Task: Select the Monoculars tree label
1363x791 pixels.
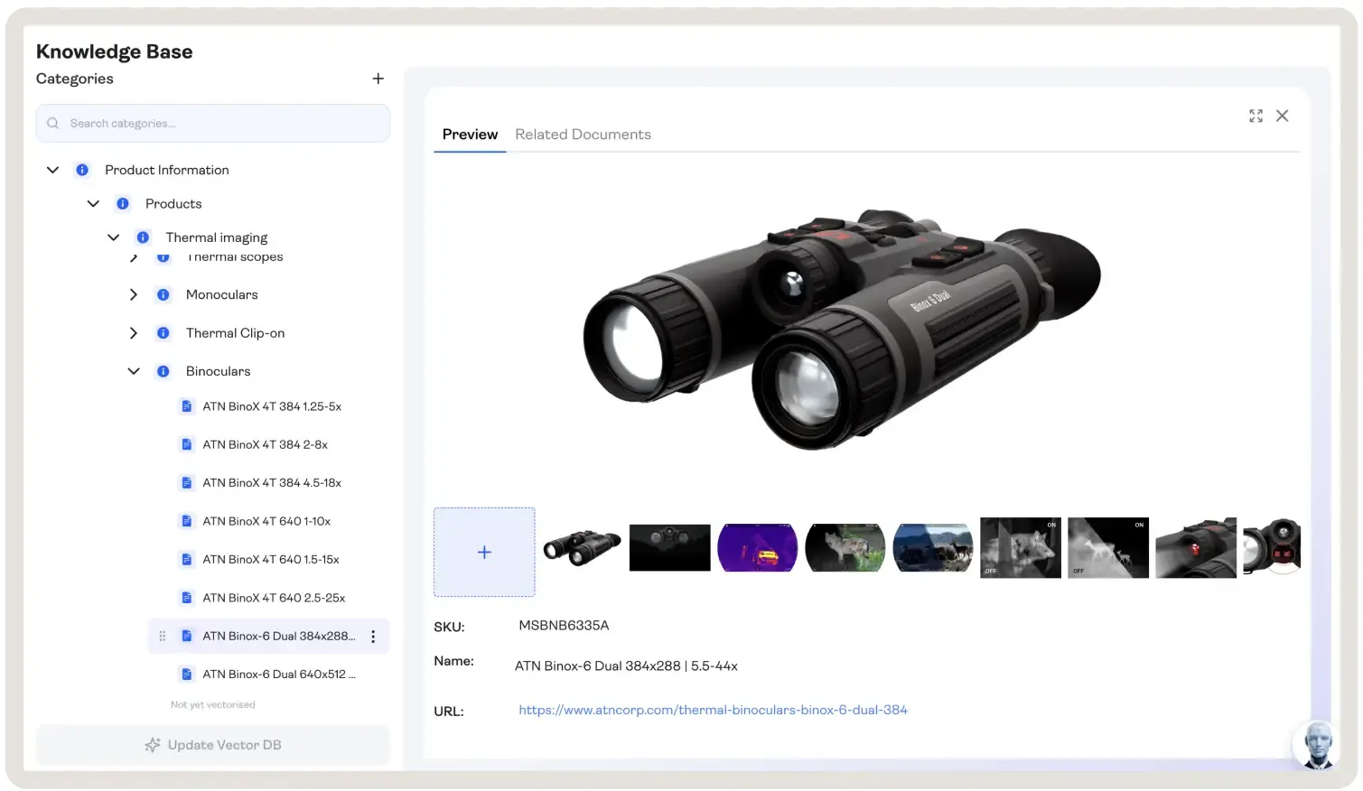Action: 221,294
